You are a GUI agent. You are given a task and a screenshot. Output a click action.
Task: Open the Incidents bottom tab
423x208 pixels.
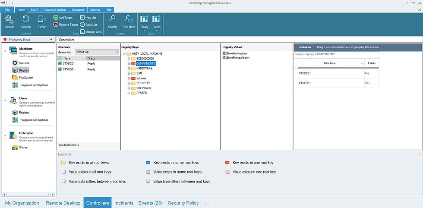(x=124, y=203)
